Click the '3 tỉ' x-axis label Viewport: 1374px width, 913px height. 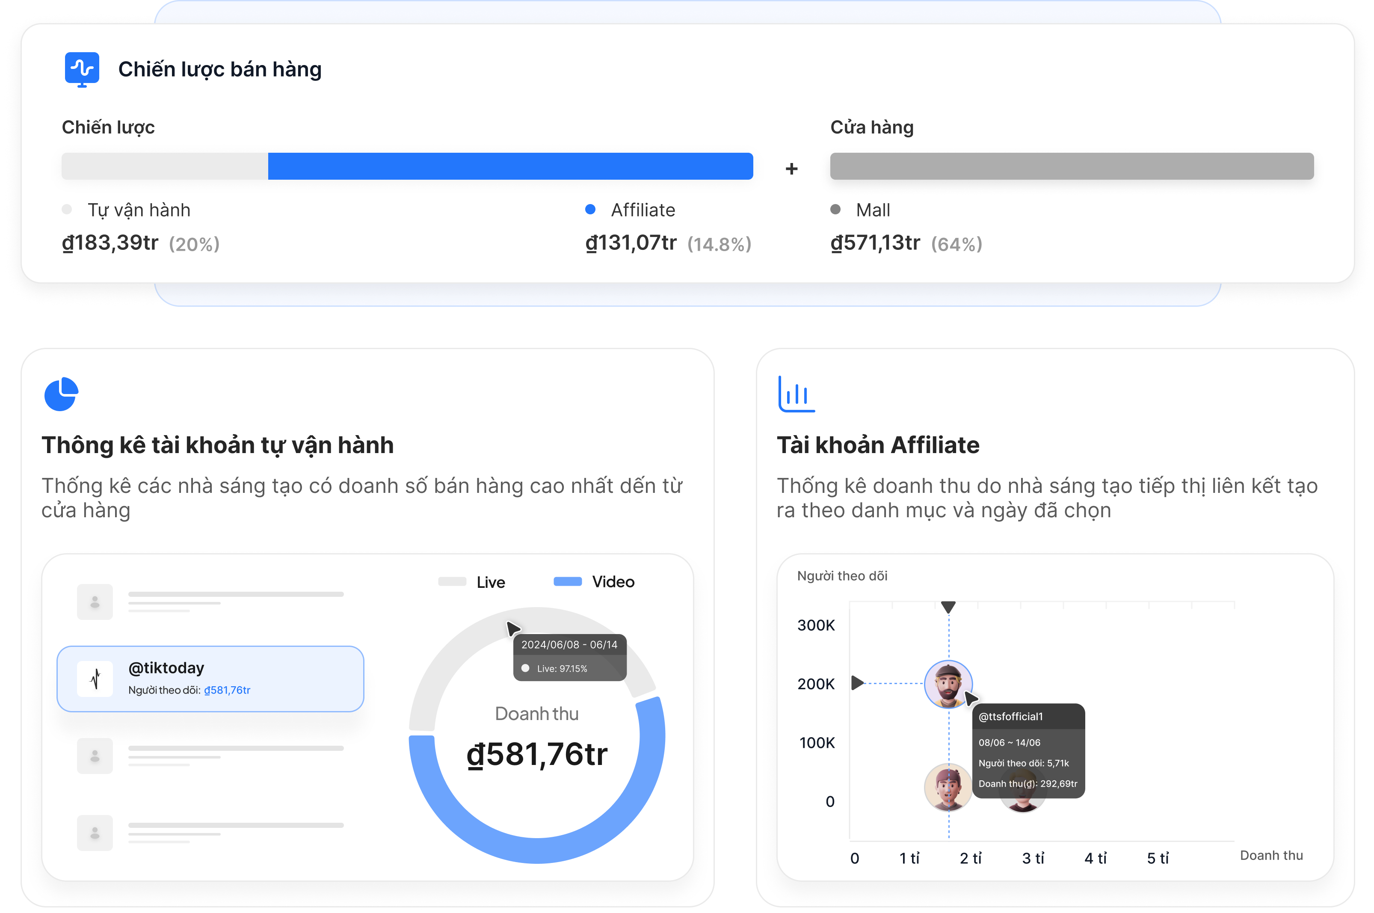pos(1033,858)
